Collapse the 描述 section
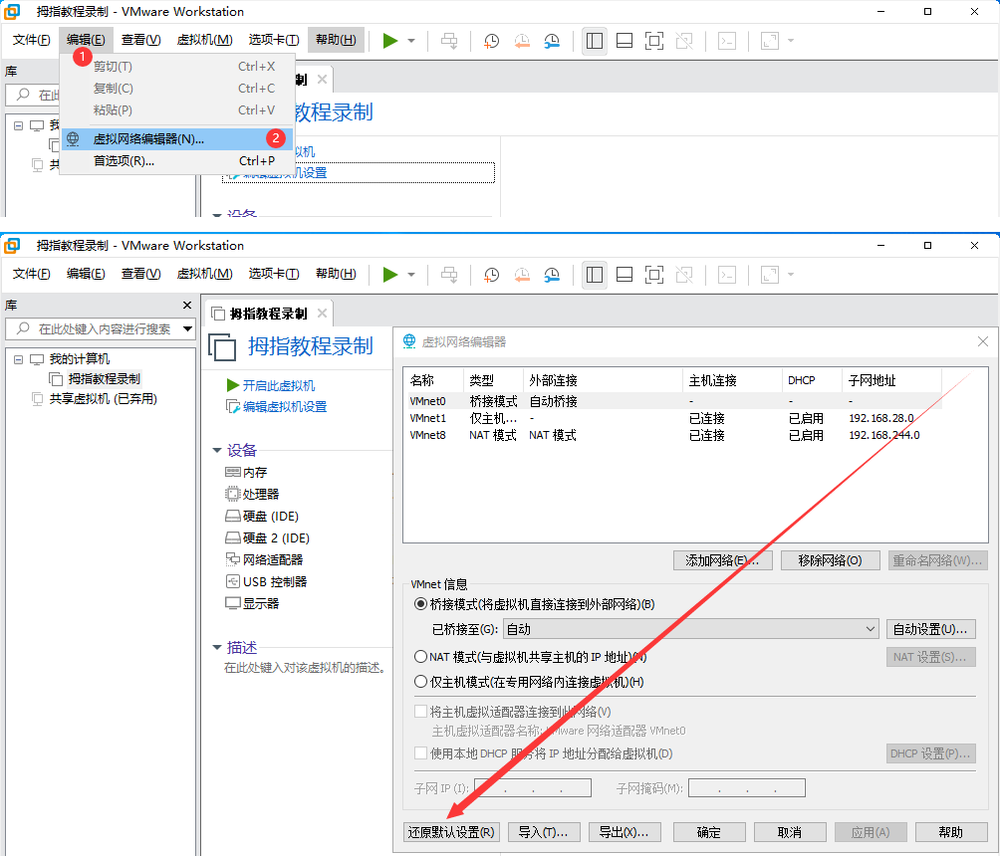The height and width of the screenshot is (856, 1000). pos(217,648)
